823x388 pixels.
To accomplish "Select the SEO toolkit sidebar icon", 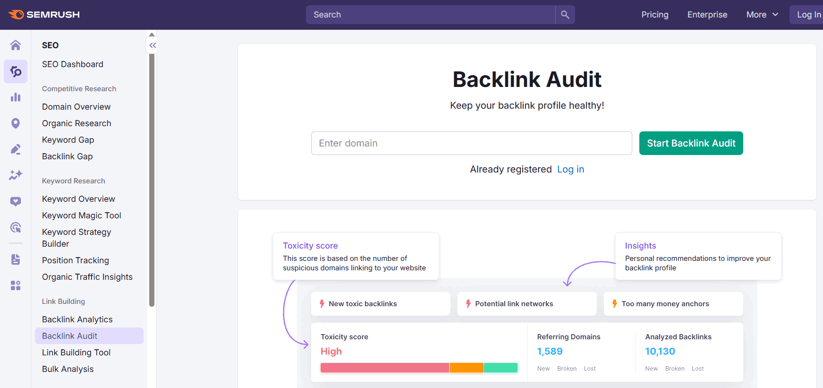I will (16, 71).
